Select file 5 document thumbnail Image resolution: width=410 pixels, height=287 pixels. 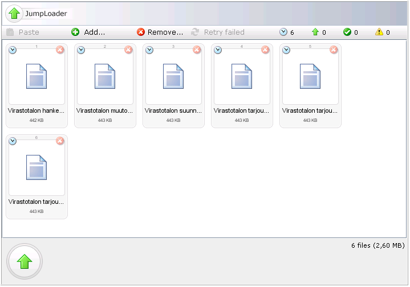pos(310,76)
